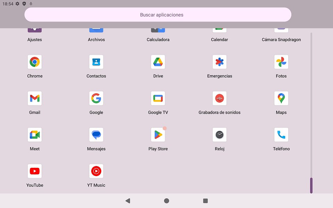Open Gmail app icon

(35, 98)
